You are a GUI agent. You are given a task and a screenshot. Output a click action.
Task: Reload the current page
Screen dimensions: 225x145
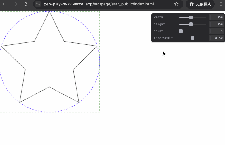26,4
